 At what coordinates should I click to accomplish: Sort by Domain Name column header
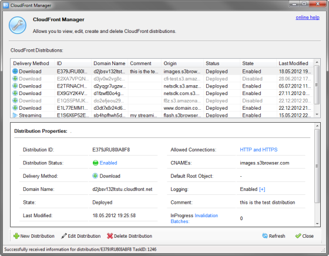[109, 63]
